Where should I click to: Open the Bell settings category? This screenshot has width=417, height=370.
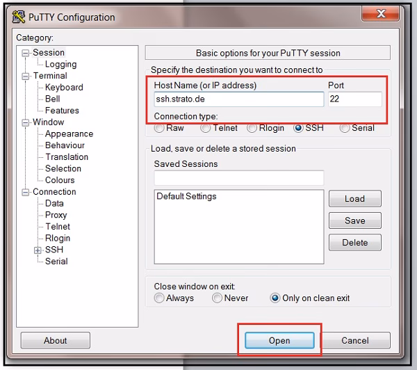coord(53,99)
